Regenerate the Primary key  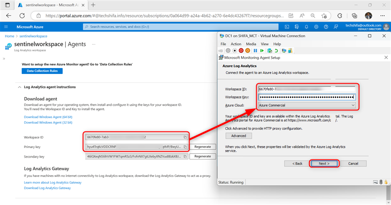pos(202,147)
